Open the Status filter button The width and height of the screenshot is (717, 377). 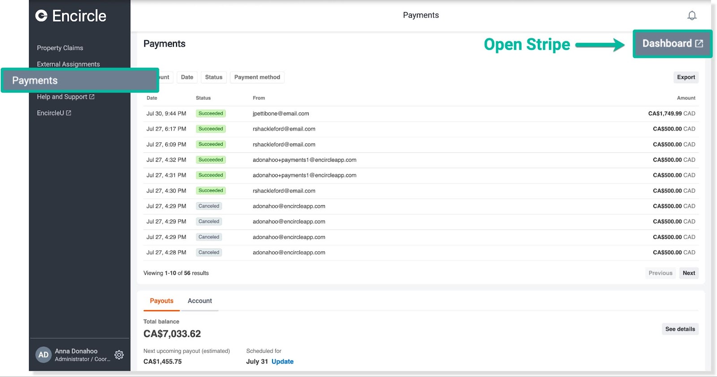point(214,77)
